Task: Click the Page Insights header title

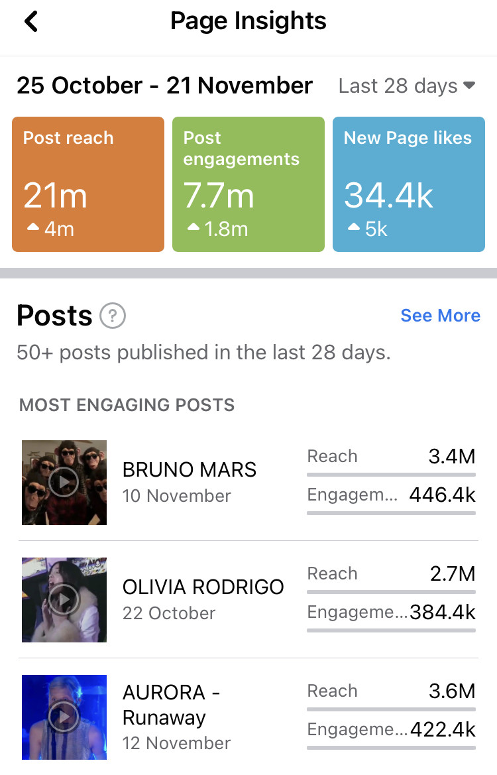Action: click(x=248, y=21)
